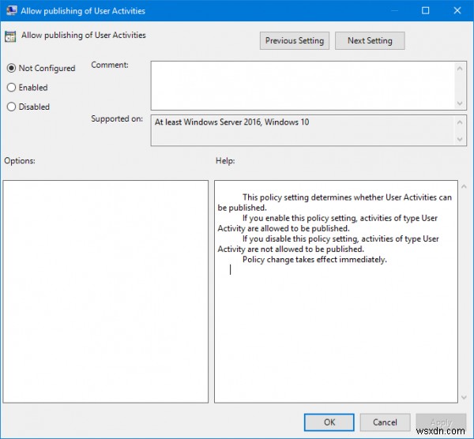Click the 'Policy change takes effect immediately.' text
474x439 pixels.
[314, 260]
